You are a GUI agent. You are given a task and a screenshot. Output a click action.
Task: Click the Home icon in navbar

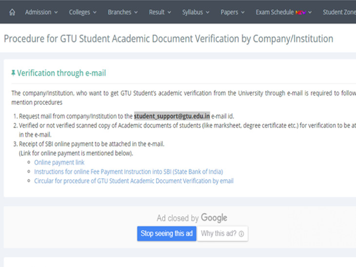click(12, 12)
